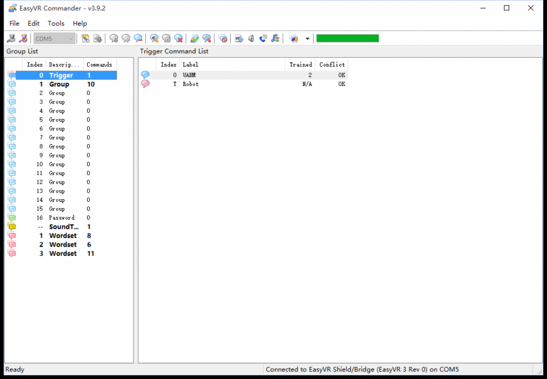
Task: Click the Update Sound Table music note icon
Action: click(276, 38)
